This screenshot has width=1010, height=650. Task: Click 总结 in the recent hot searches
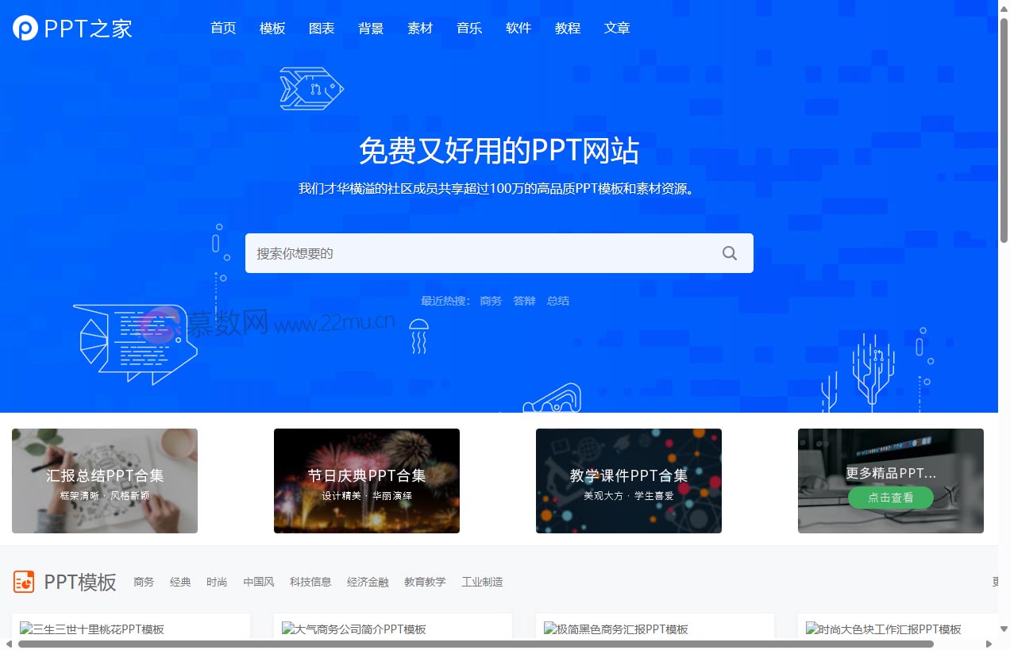(557, 301)
